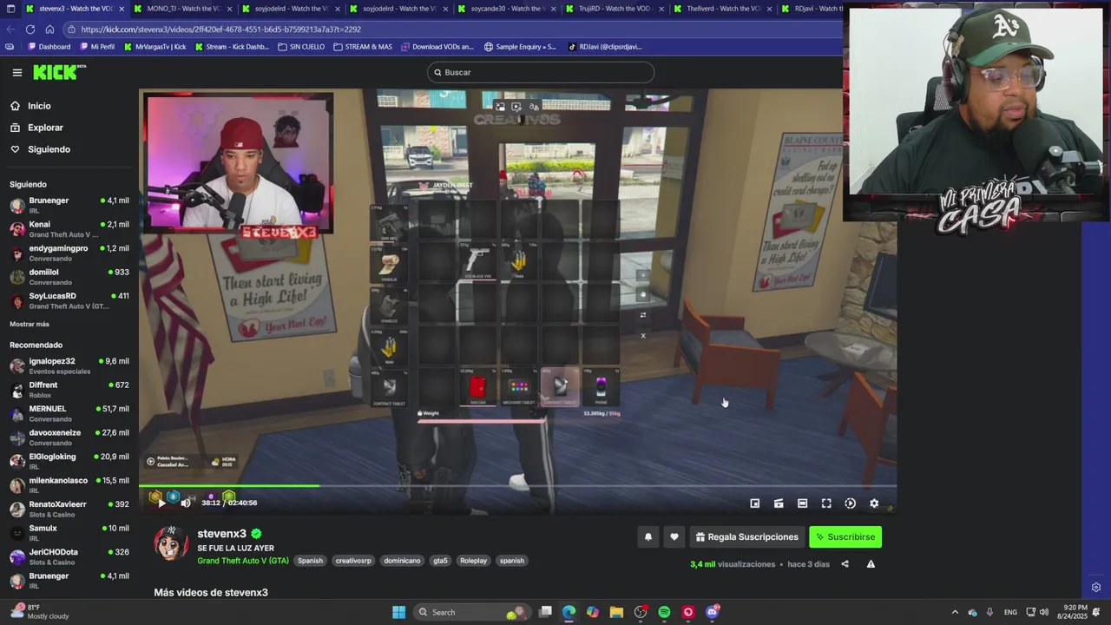1111x625 pixels.
Task: Toggle notification bell for stevenx3
Action: [x=648, y=537]
